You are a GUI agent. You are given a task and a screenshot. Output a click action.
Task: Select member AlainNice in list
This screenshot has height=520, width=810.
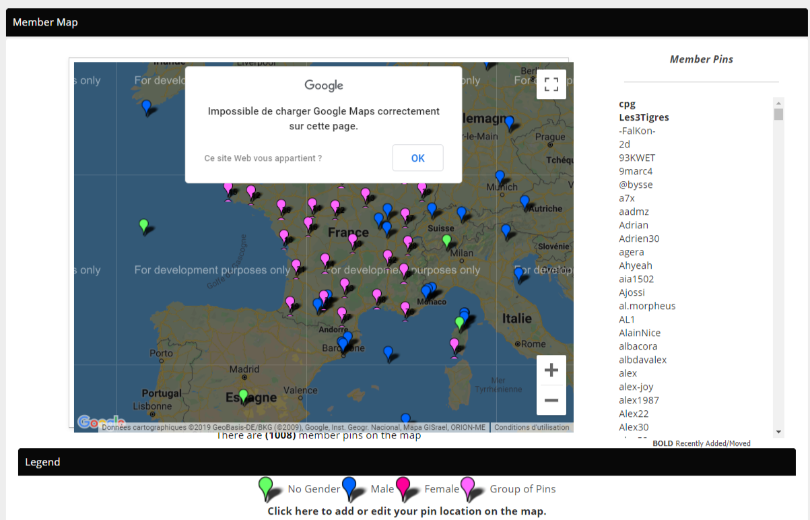[x=640, y=333]
